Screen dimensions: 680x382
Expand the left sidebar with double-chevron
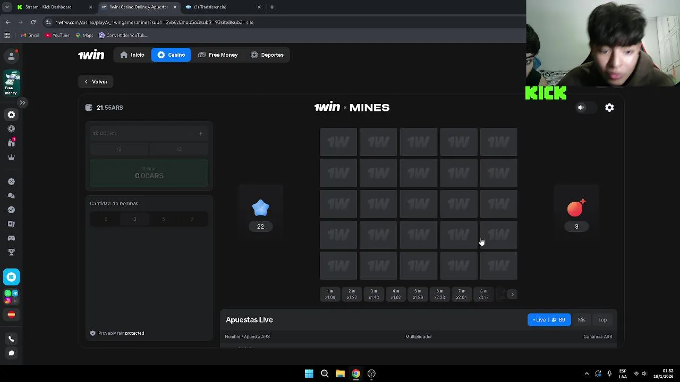pyautogui.click(x=22, y=102)
